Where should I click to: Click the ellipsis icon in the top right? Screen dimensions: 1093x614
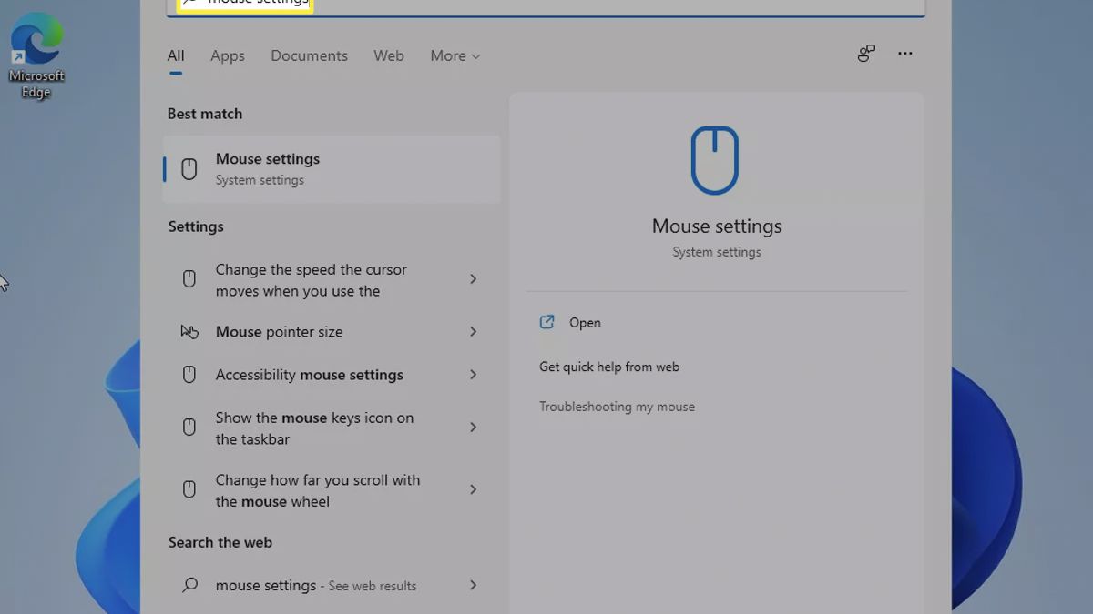click(904, 54)
